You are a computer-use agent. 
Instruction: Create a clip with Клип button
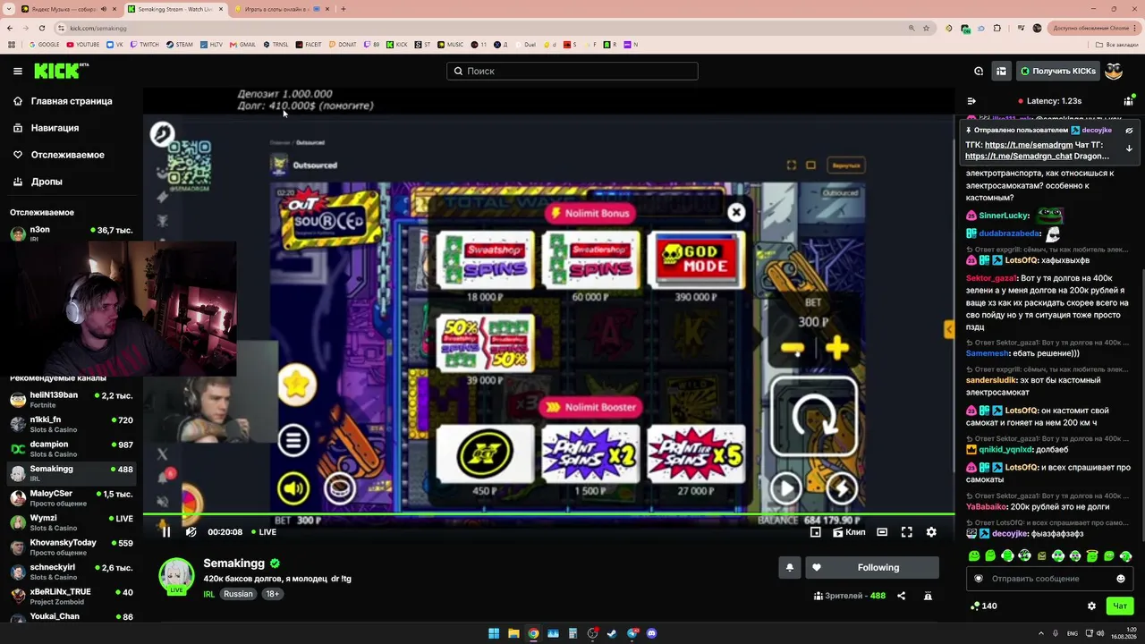click(849, 532)
